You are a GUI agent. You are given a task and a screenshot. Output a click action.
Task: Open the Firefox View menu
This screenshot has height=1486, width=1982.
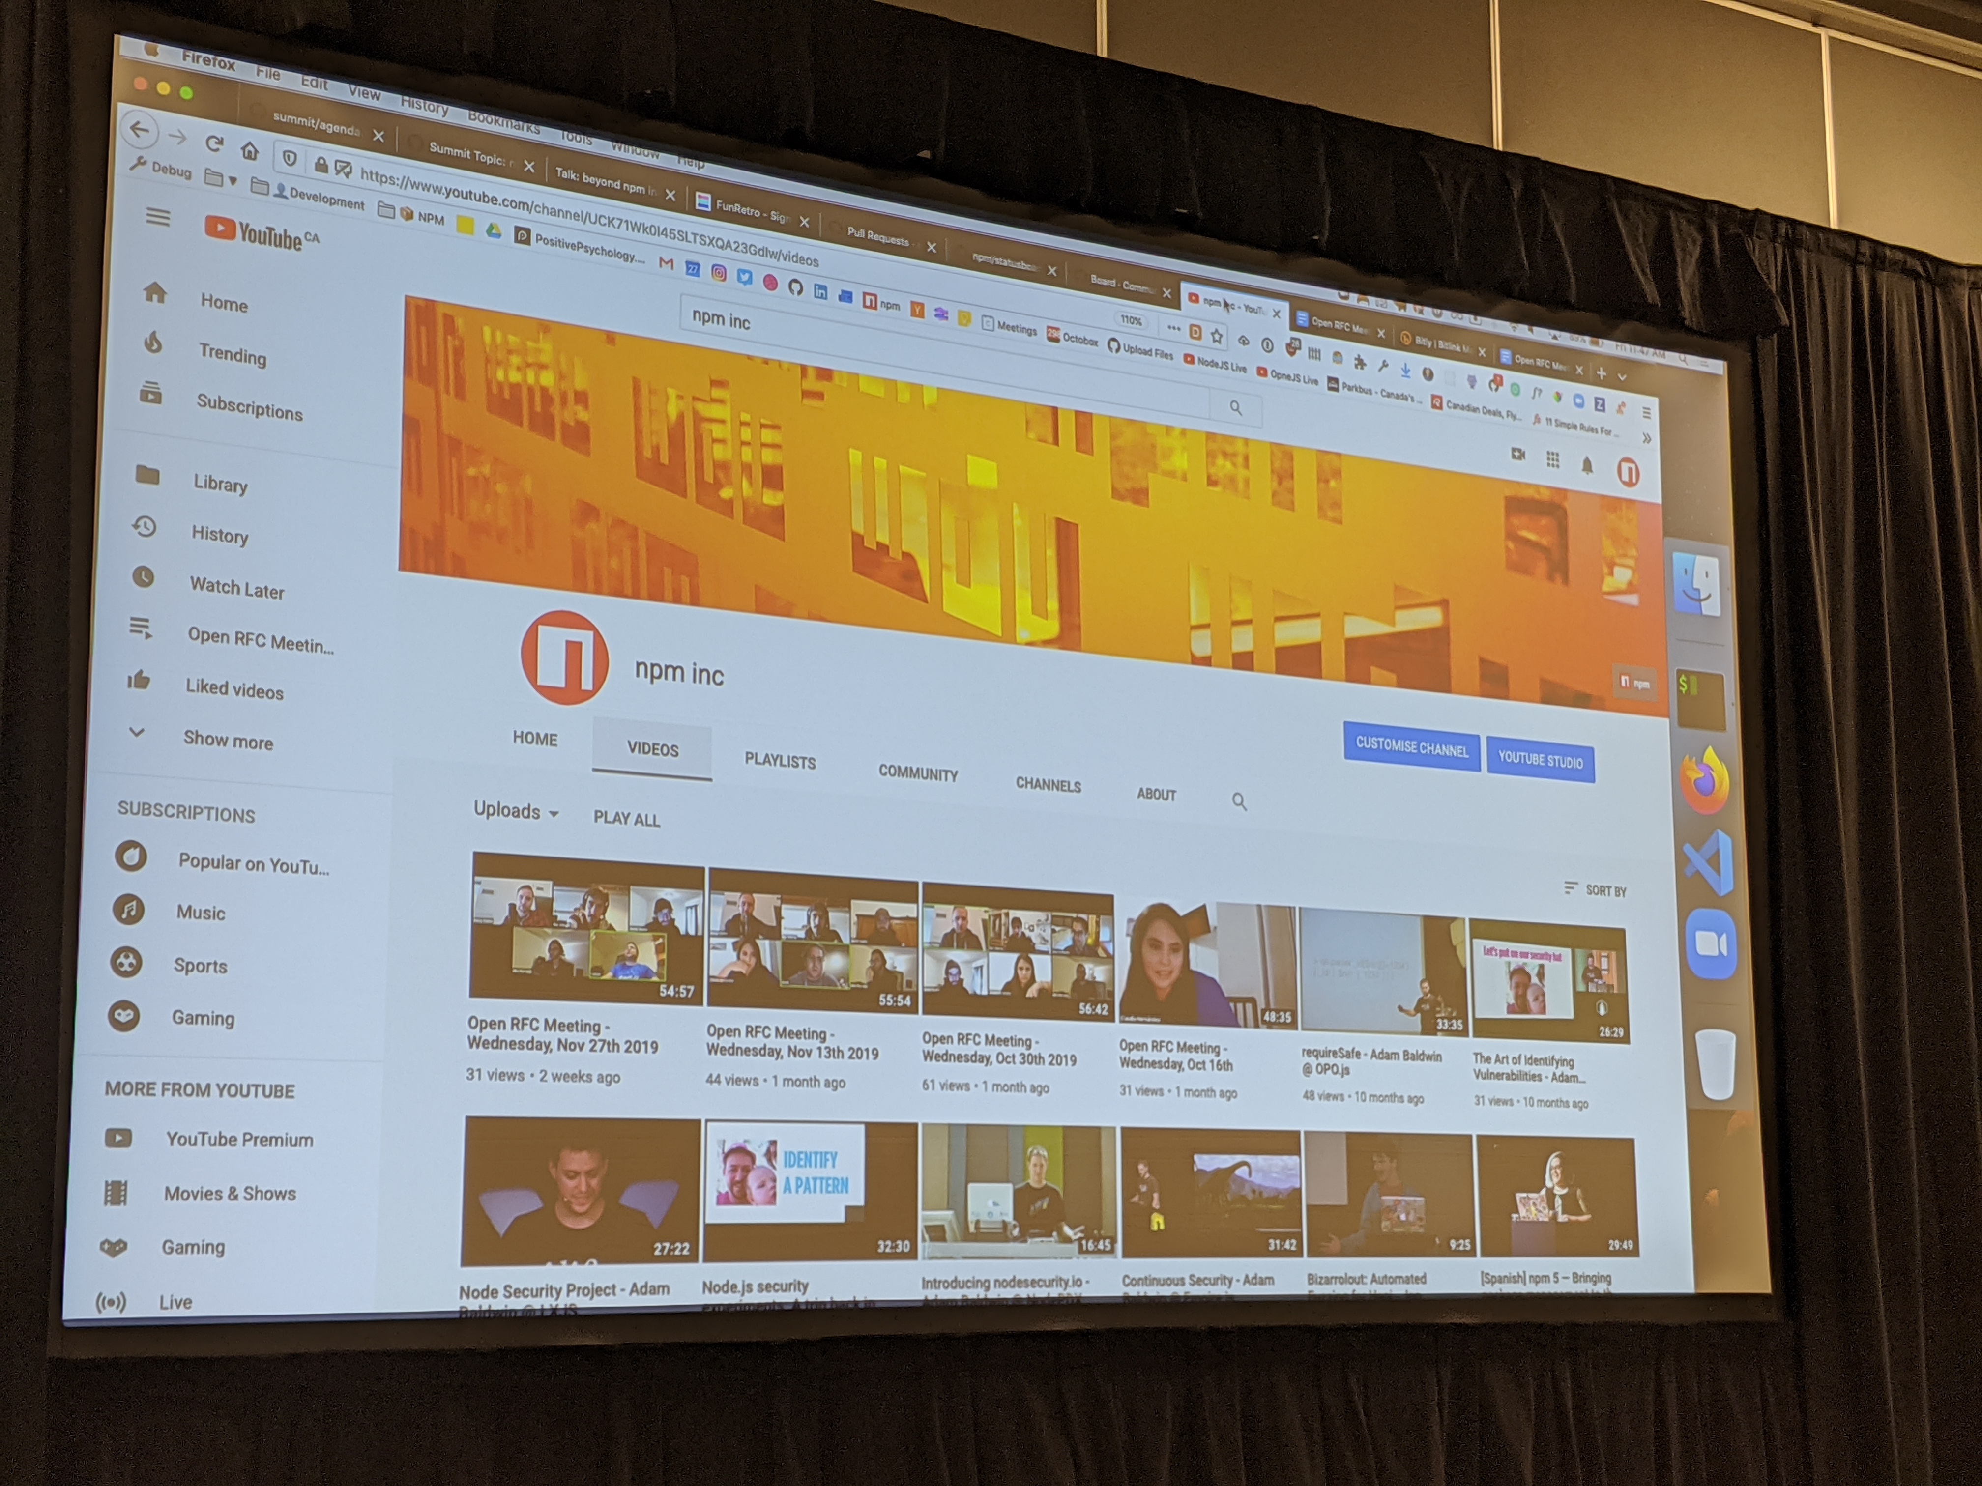pyautogui.click(x=365, y=92)
